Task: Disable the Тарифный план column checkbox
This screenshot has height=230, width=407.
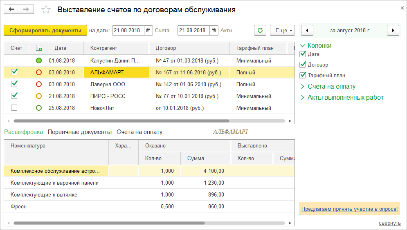Action: [303, 75]
